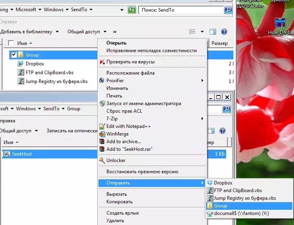Click the WinRAR icon beside Add to "SeekHost.rar"

(x=102, y=149)
